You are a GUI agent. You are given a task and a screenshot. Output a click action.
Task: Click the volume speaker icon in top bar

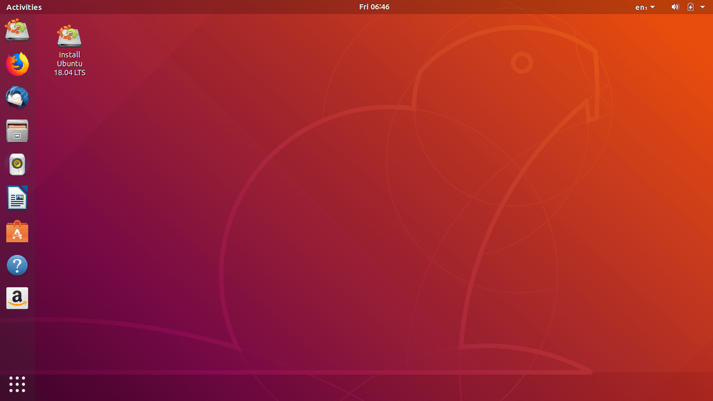pos(675,7)
